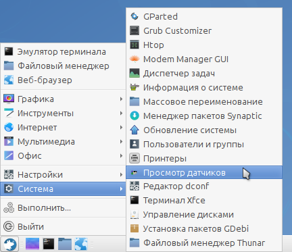Click the Grub Customizer icon
The height and width of the screenshot is (252, 292).
click(x=135, y=30)
